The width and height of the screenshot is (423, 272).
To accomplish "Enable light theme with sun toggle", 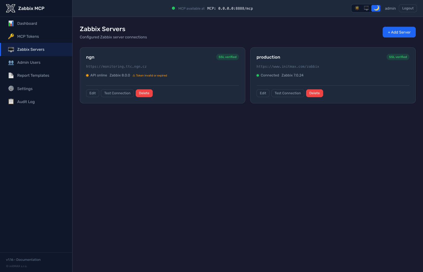I will click(357, 8).
